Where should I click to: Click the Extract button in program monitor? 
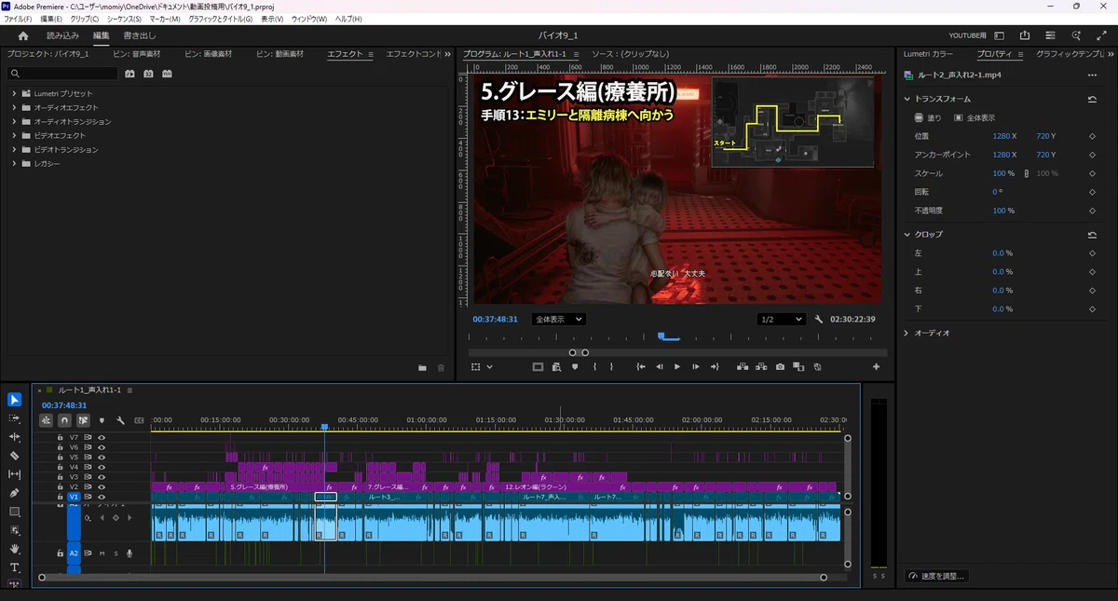[761, 367]
